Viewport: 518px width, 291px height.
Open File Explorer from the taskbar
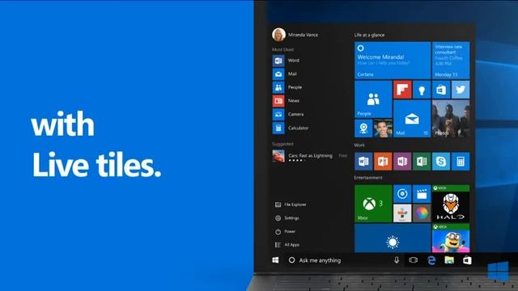click(x=449, y=260)
